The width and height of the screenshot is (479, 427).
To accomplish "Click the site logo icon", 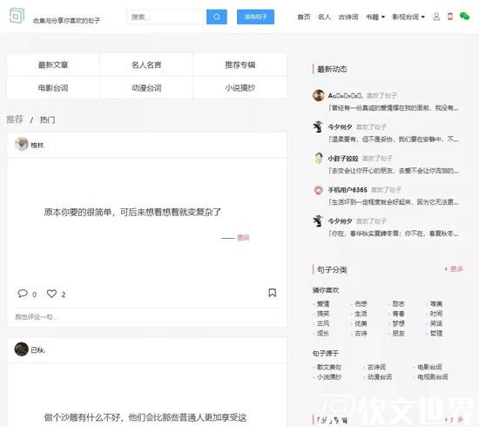I will [x=17, y=16].
